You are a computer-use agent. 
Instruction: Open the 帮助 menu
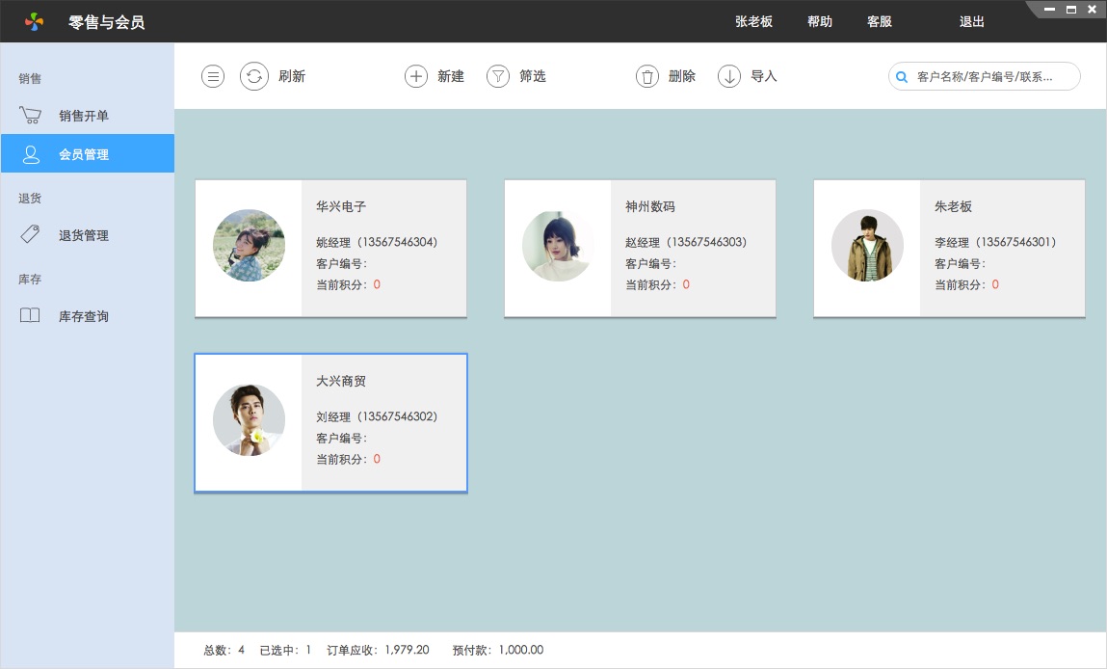pos(820,21)
